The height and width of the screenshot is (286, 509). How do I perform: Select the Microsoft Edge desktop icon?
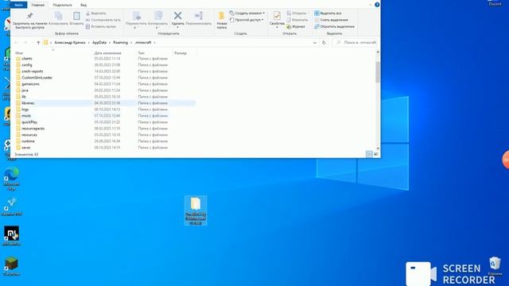tap(11, 179)
